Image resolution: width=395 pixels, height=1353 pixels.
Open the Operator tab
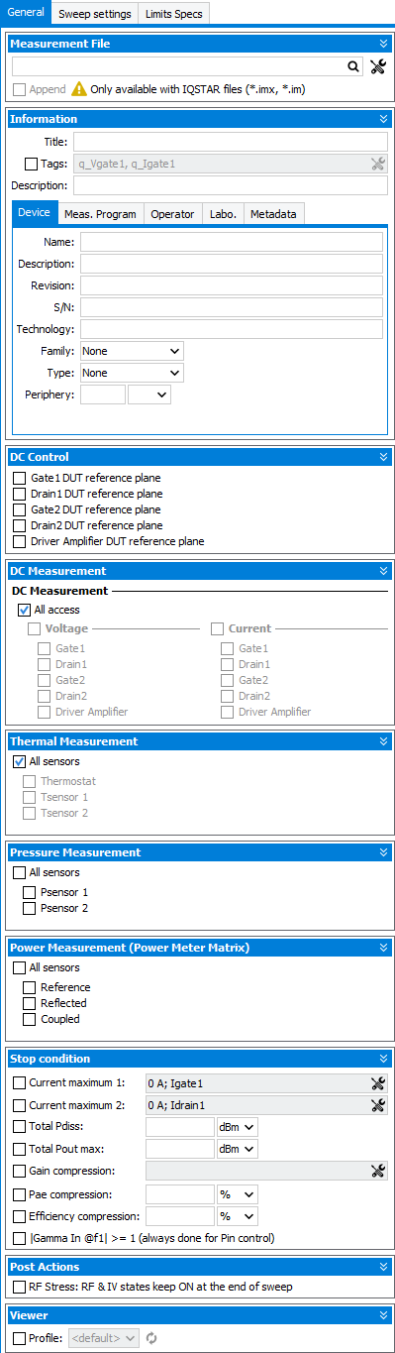[172, 214]
